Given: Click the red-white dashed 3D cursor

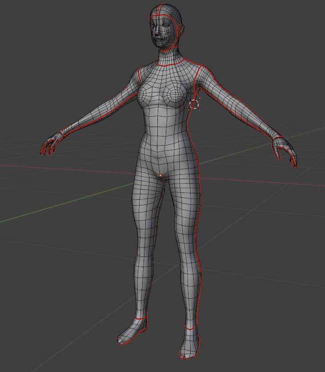Looking at the screenshot, I should 194,104.
